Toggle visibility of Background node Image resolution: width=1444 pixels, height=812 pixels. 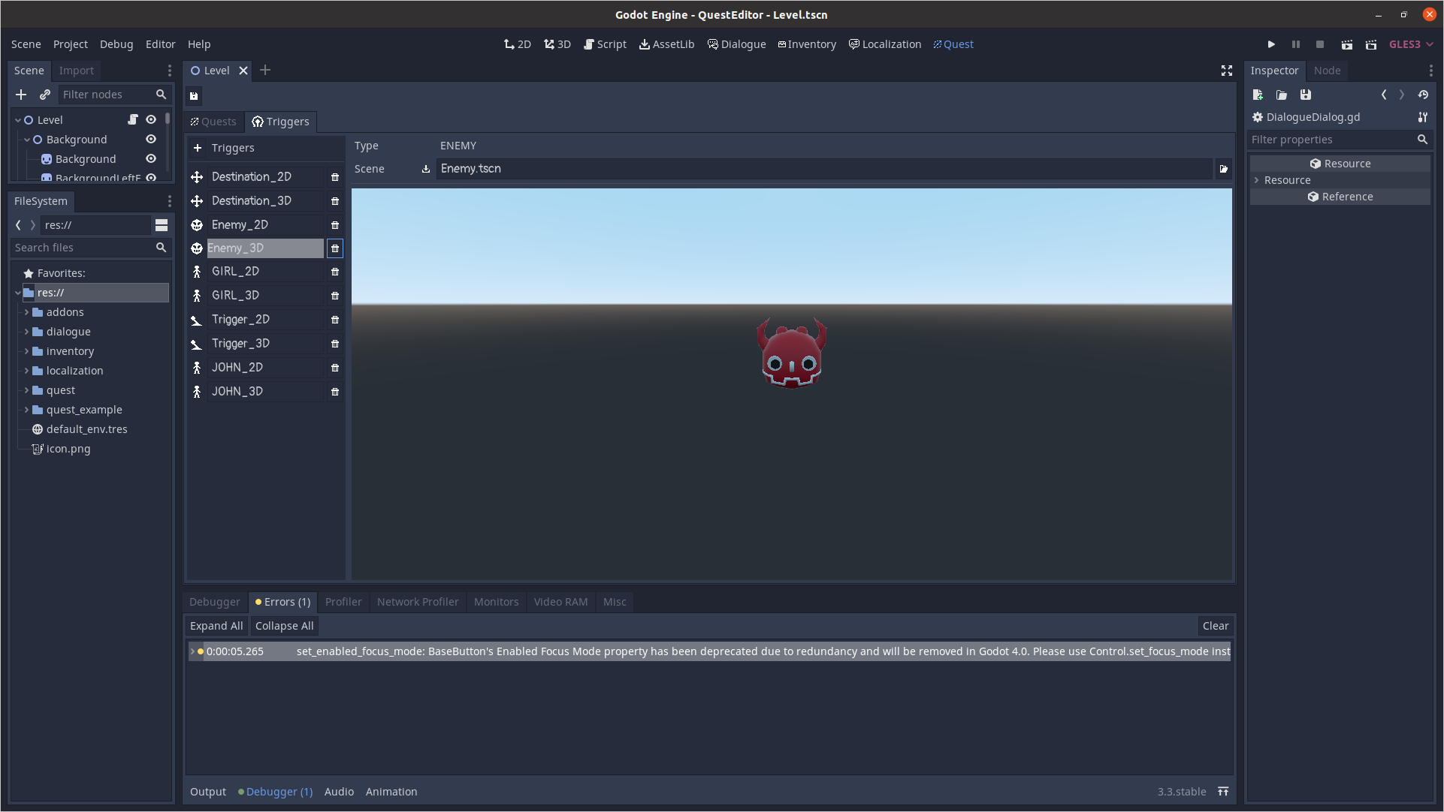151,140
